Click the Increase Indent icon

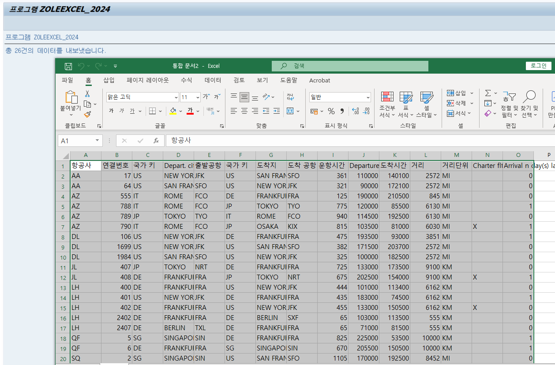coord(277,111)
